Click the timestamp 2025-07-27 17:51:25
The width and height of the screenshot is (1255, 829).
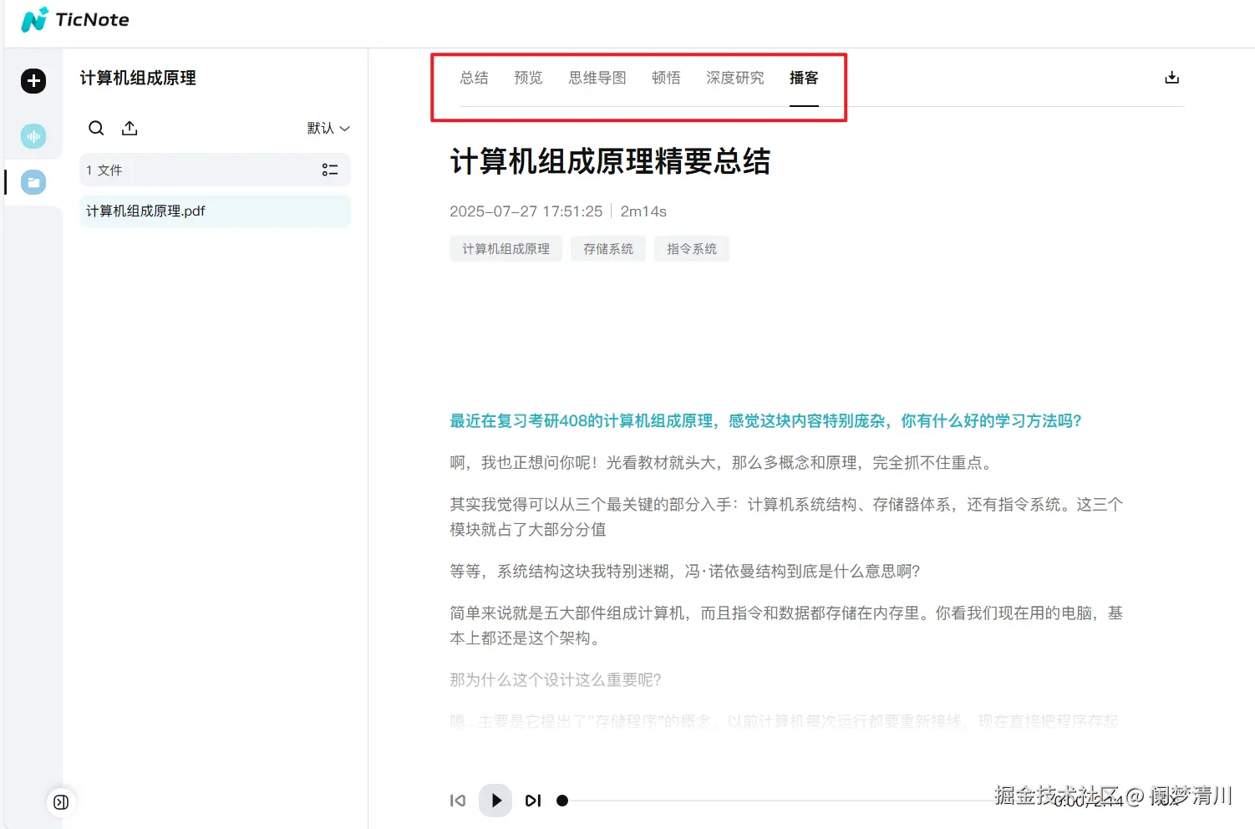pyautogui.click(x=526, y=211)
